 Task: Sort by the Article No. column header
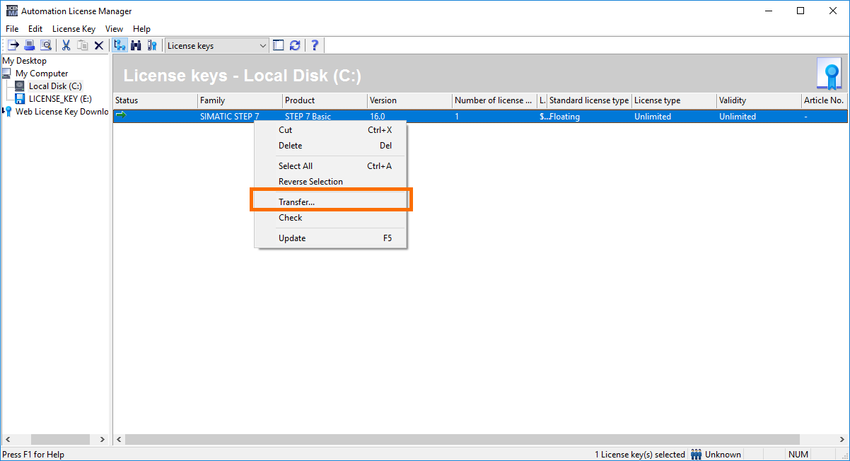pyautogui.click(x=824, y=100)
